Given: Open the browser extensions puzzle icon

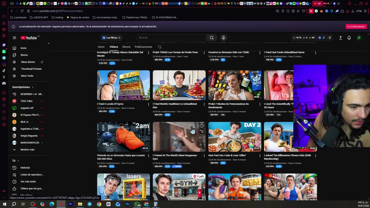Looking at the screenshot, I should [342, 11].
